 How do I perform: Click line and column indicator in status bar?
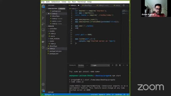[x=94, y=95]
